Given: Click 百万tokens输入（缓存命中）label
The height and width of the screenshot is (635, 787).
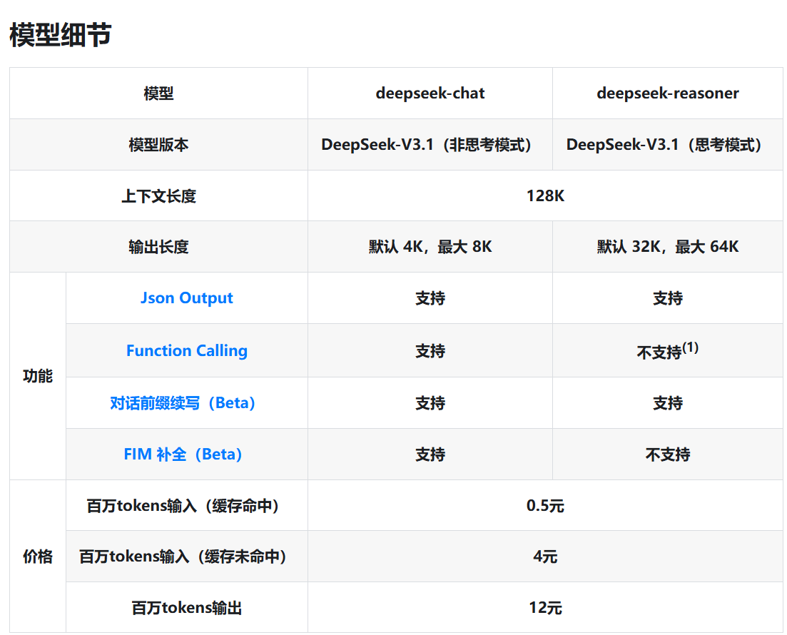Looking at the screenshot, I should tap(183, 505).
